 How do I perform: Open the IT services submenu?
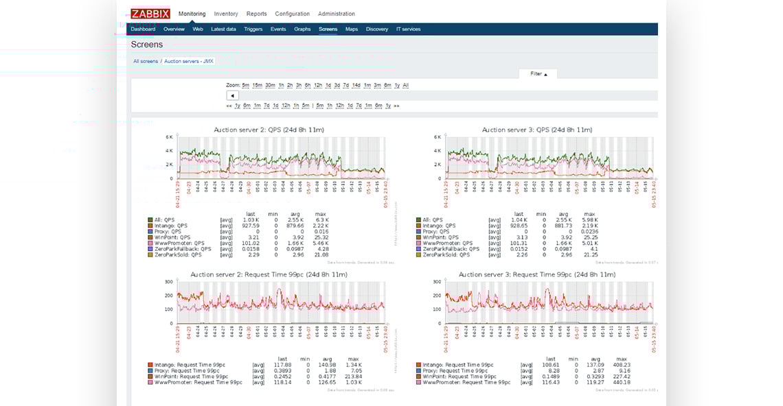tap(408, 29)
